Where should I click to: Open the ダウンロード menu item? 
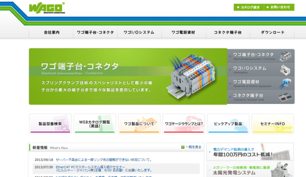coord(272,33)
